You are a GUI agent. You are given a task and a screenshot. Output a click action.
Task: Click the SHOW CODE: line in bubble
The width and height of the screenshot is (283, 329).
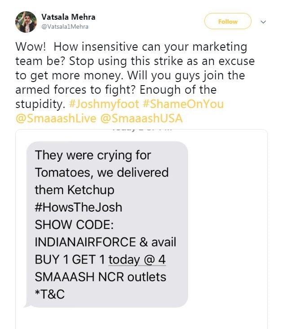(x=74, y=225)
